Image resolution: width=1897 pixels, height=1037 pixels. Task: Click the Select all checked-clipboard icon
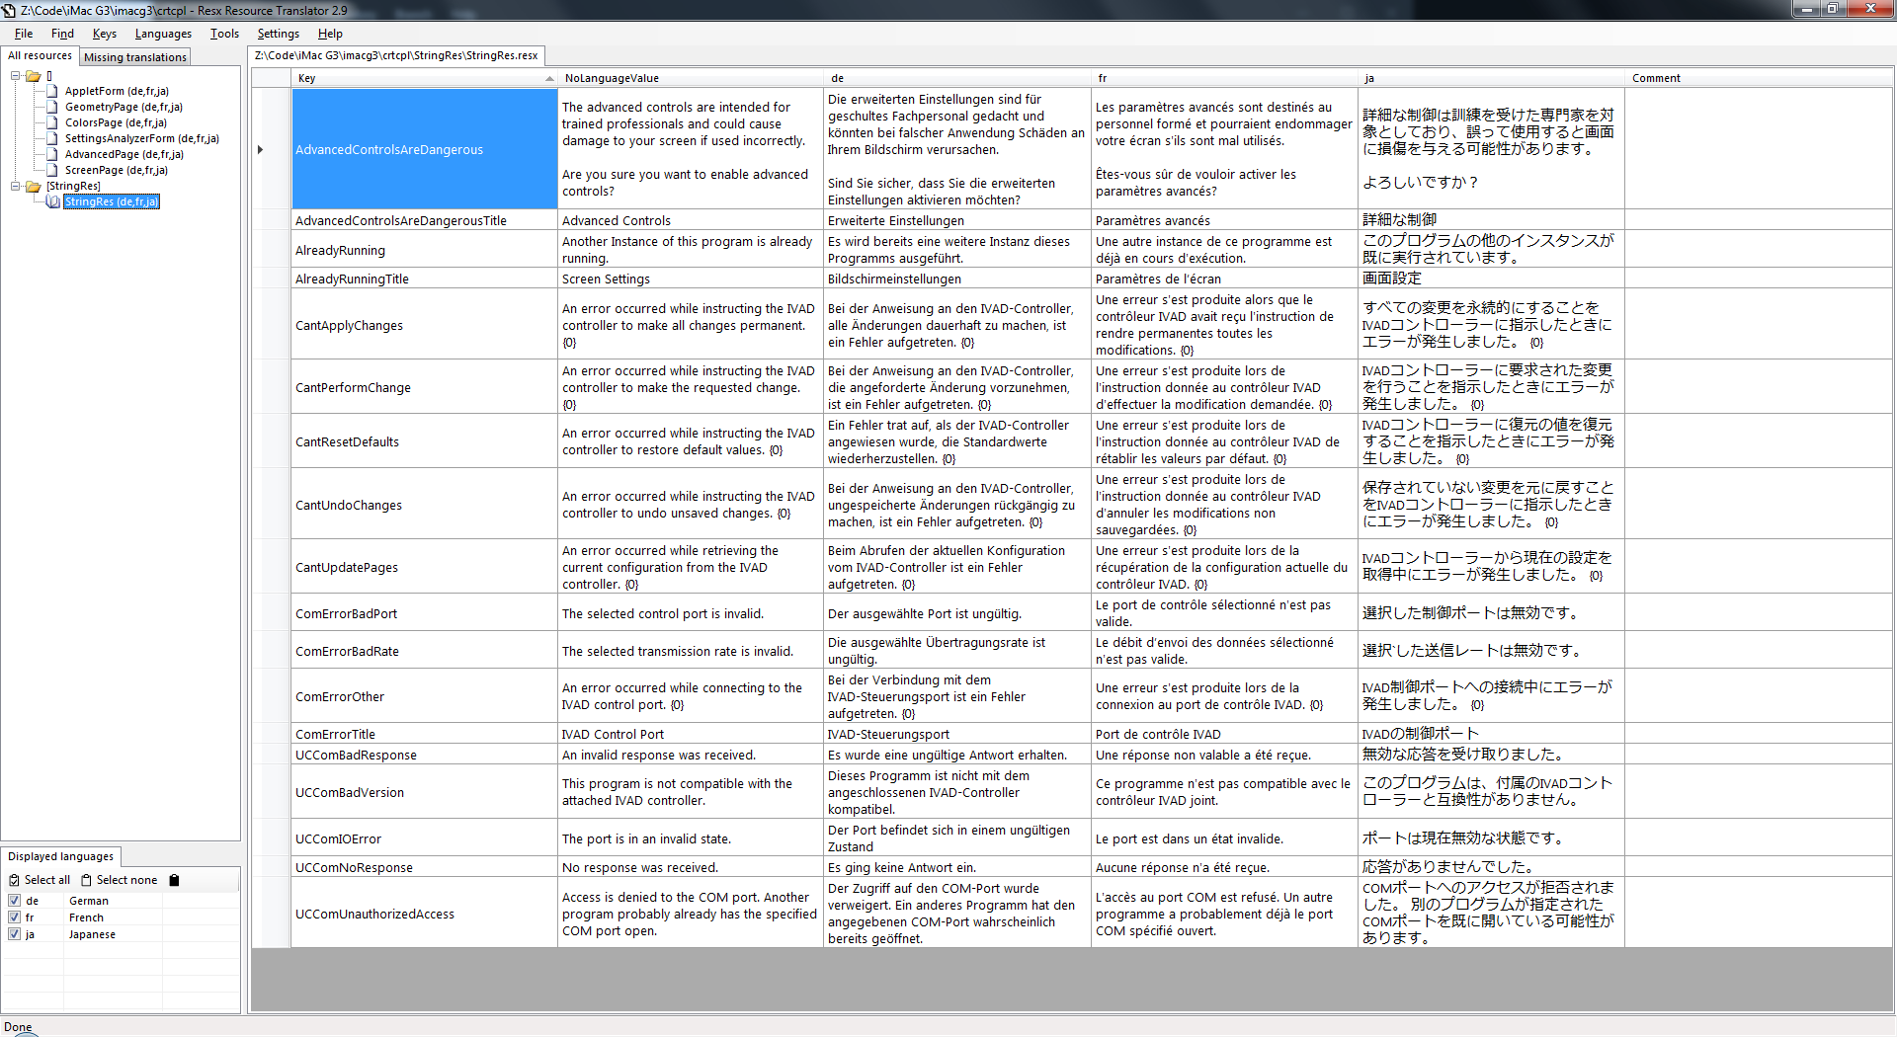click(x=14, y=880)
